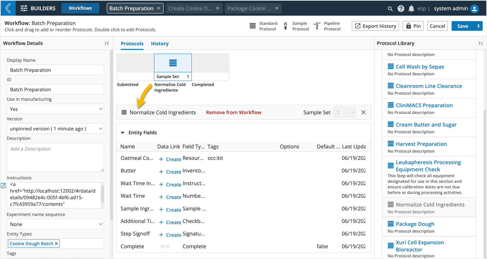Click the Harvest Preparation protocol icon

391,144
